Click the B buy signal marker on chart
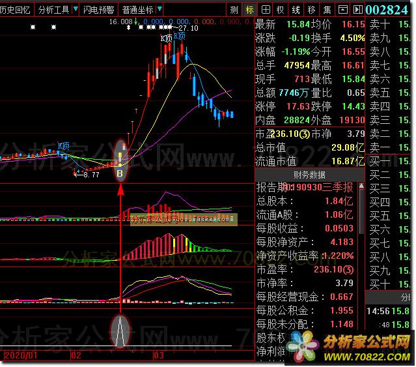 [x=120, y=174]
